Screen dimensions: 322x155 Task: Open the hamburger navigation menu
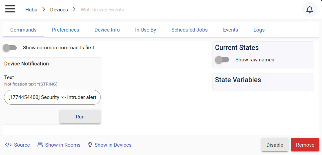point(10,9)
